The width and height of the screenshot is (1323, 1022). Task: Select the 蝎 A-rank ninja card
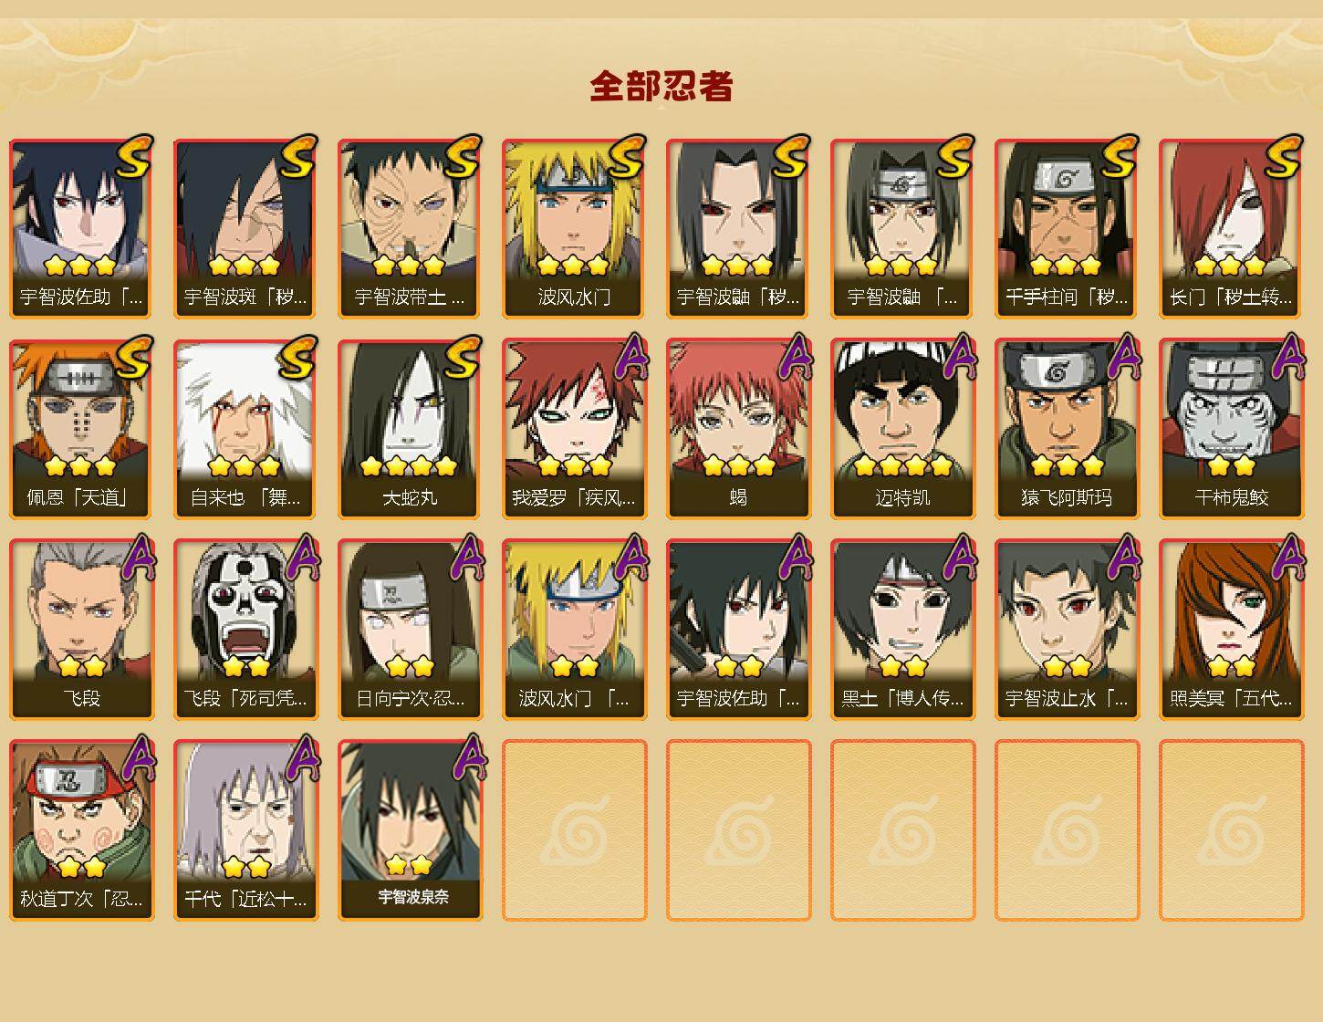point(738,429)
